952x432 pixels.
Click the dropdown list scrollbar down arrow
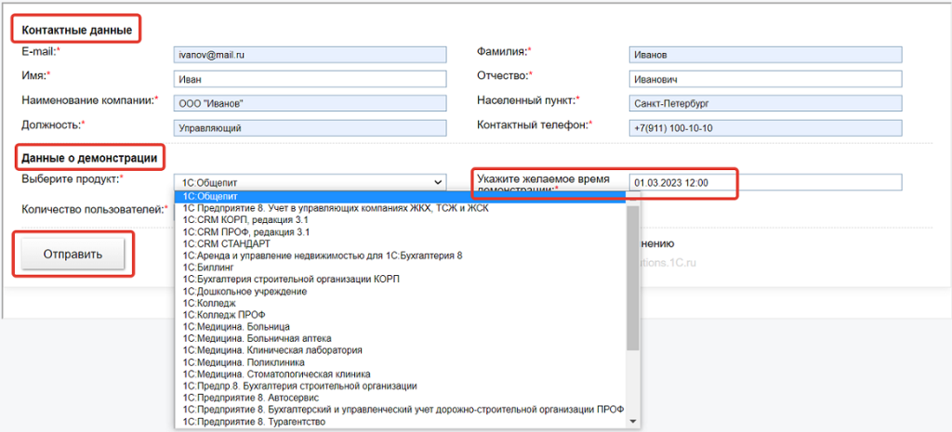634,421
